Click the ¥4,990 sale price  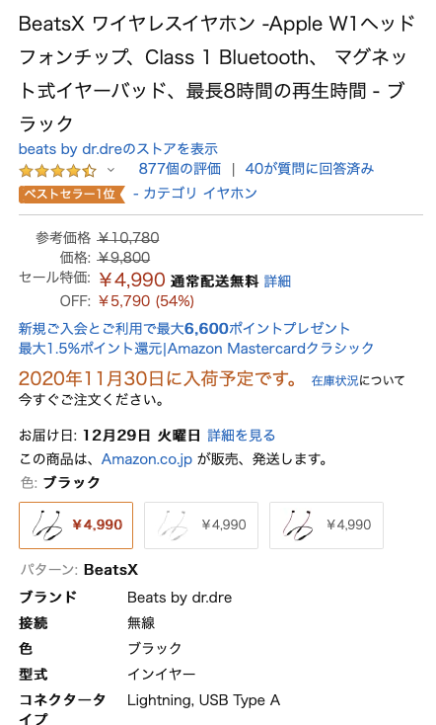pyautogui.click(x=131, y=280)
